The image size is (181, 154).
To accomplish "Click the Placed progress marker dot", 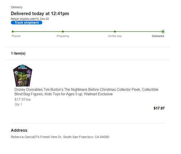I will (13, 31).
